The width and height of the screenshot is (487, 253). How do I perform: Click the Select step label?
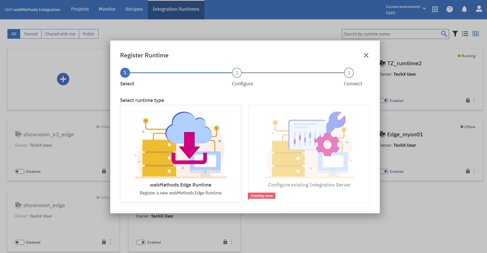click(127, 84)
